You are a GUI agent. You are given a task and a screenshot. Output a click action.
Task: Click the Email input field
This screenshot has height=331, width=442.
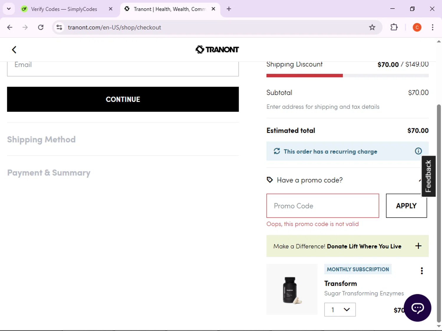click(123, 68)
